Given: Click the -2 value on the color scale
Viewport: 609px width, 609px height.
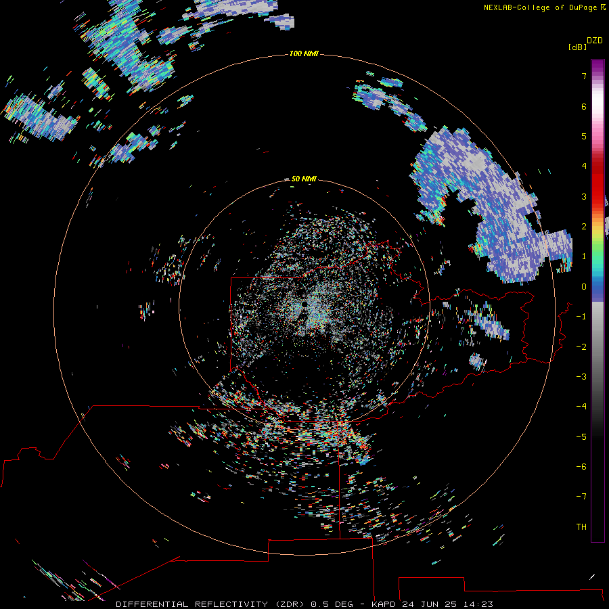Looking at the screenshot, I should [581, 347].
